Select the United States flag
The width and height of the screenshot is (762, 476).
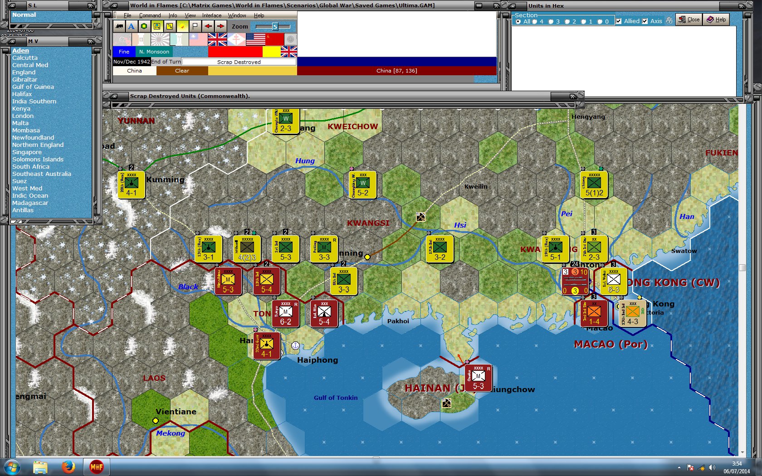coord(255,39)
